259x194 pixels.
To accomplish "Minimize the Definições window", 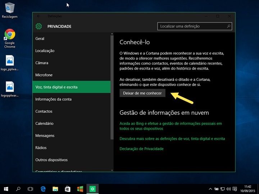I will [206, 16].
